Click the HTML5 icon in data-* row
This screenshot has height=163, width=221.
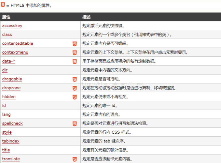click(75, 61)
